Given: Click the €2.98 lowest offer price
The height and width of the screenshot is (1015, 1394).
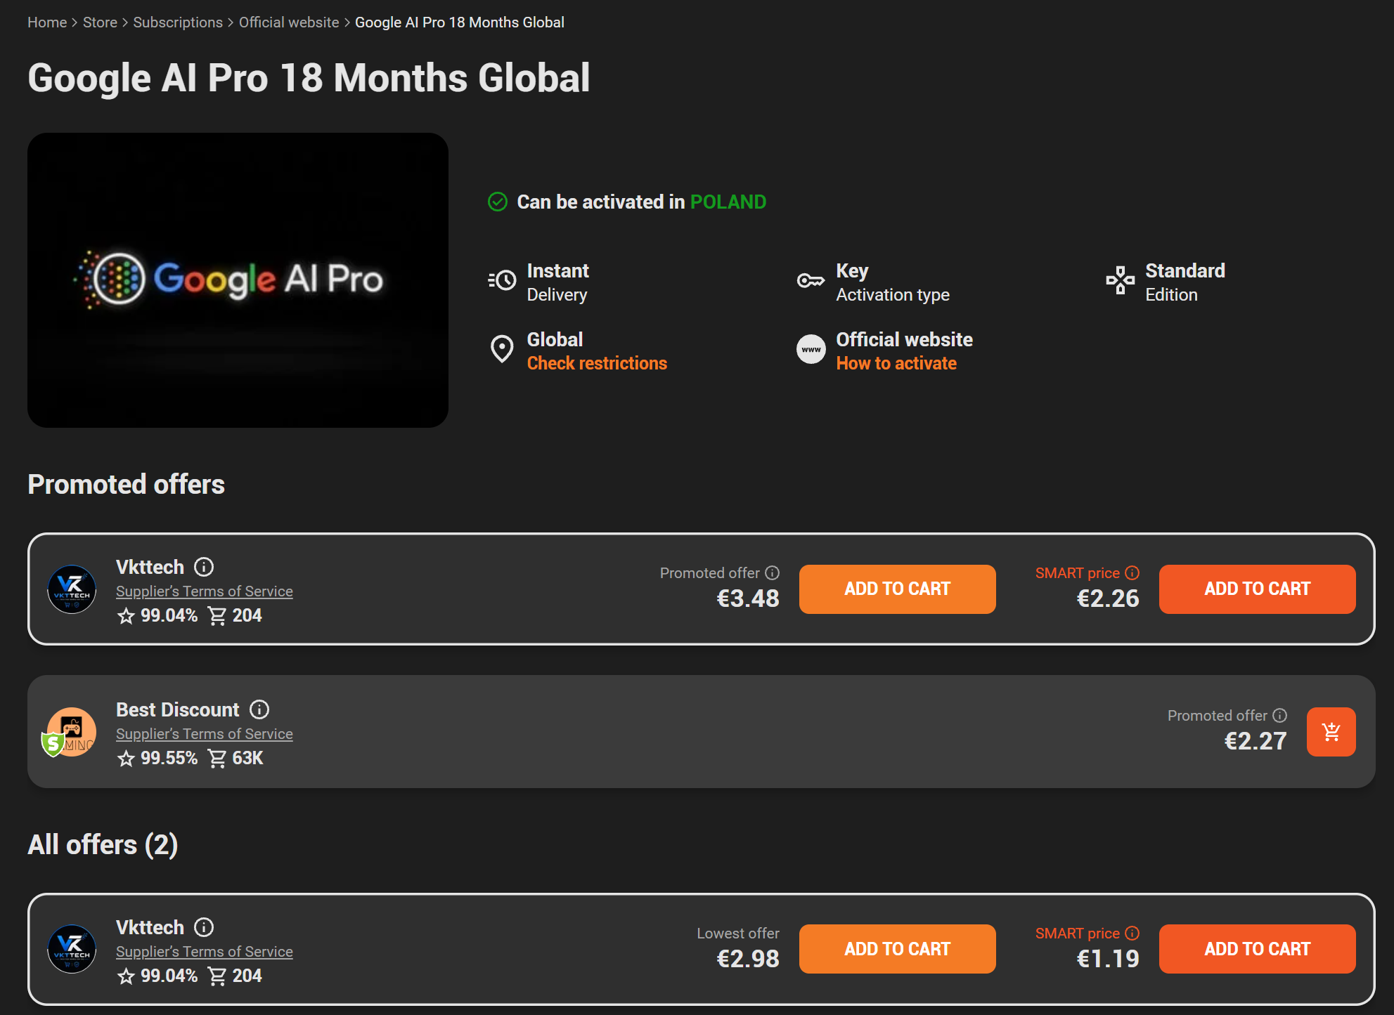Looking at the screenshot, I should click(748, 959).
